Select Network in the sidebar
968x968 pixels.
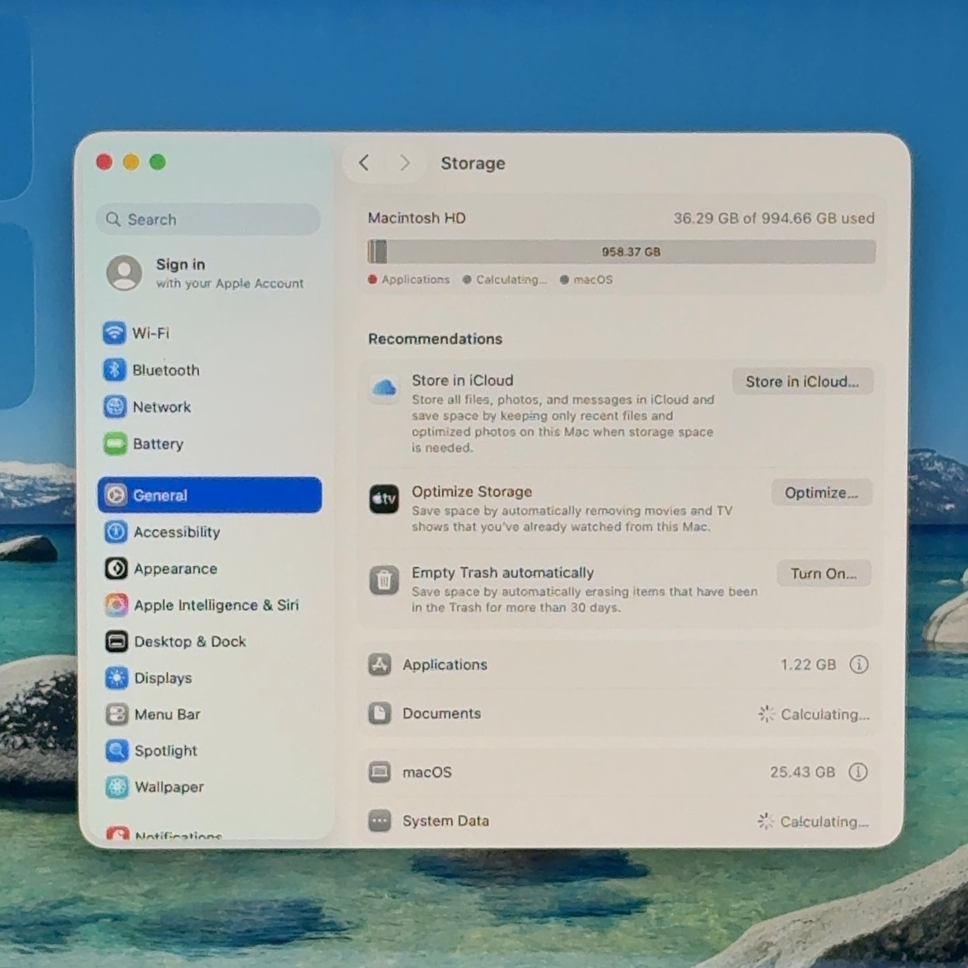(210, 406)
